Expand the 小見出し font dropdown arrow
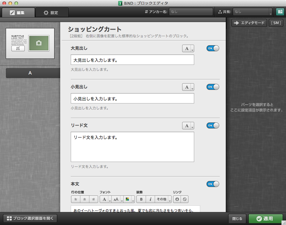This screenshot has height=225, width=286. 192,87
